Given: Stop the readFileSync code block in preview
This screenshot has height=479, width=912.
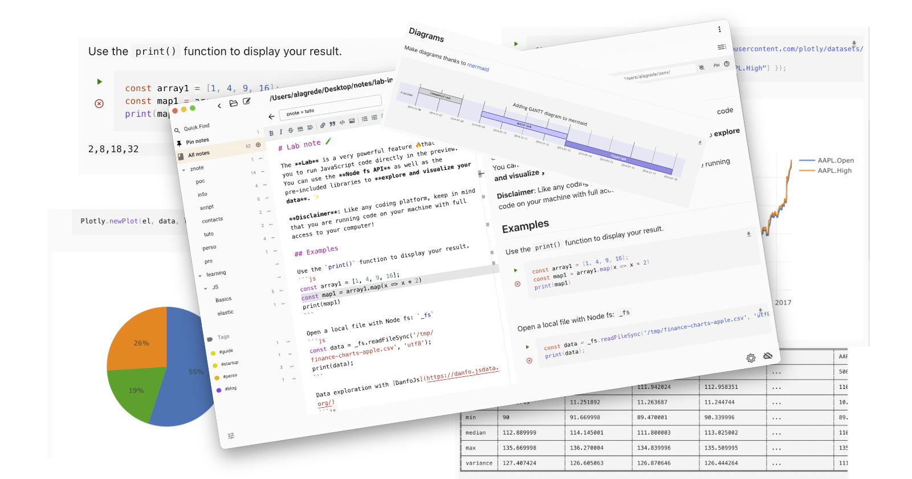Looking at the screenshot, I should coord(530,360).
